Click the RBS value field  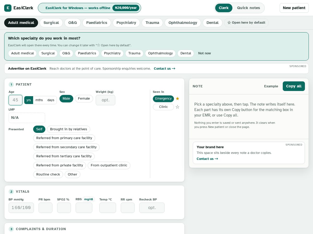84,208
